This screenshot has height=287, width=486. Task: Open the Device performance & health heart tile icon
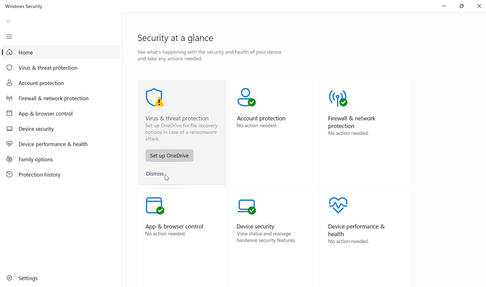pos(338,205)
